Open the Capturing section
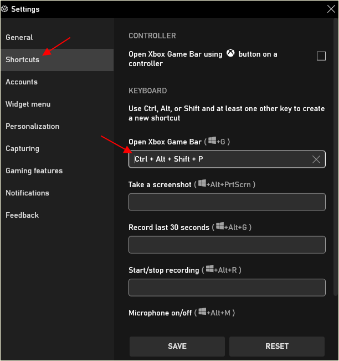Screen dimensions: 339x361 pyautogui.click(x=57, y=148)
